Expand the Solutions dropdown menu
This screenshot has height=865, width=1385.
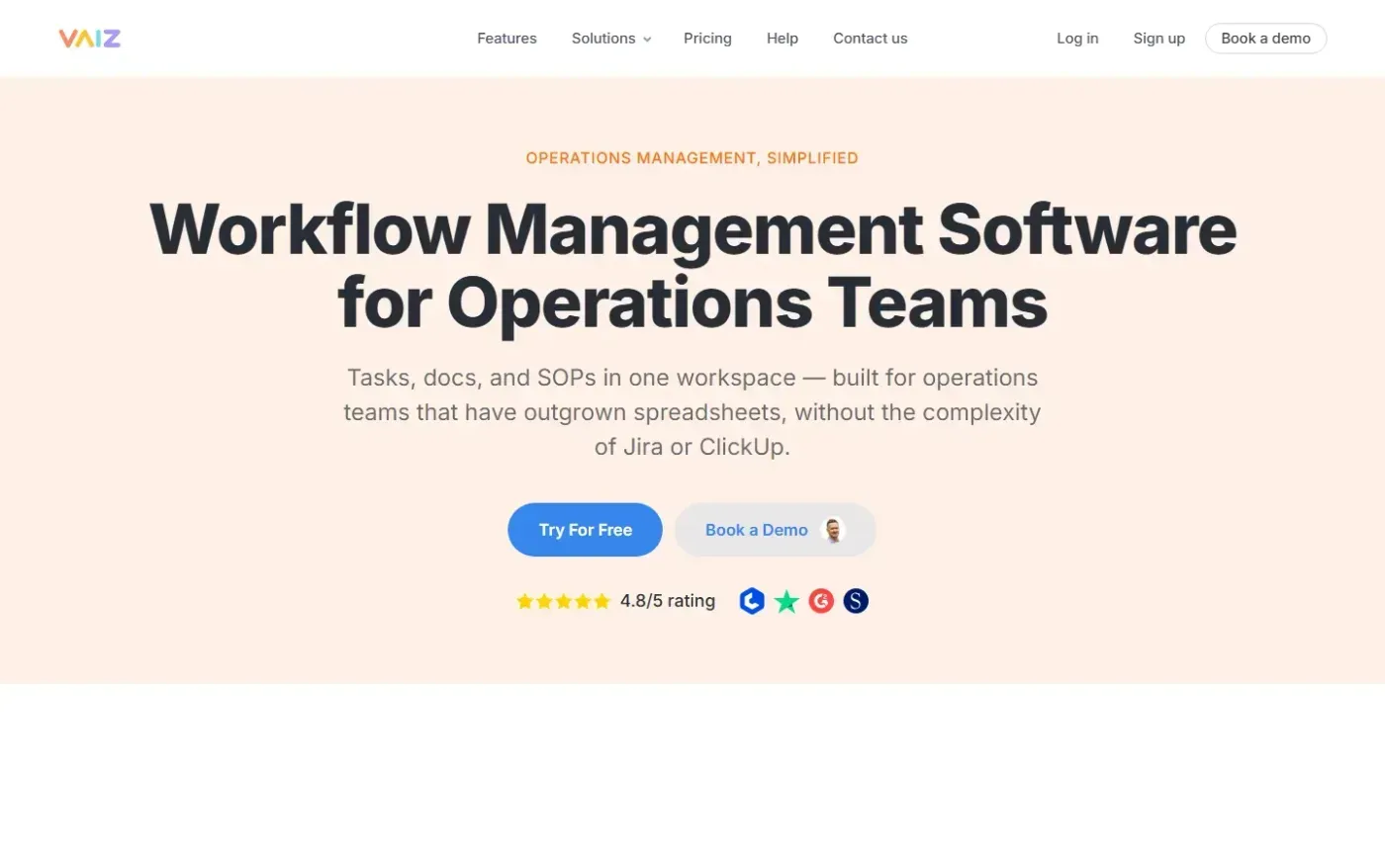coord(611,39)
